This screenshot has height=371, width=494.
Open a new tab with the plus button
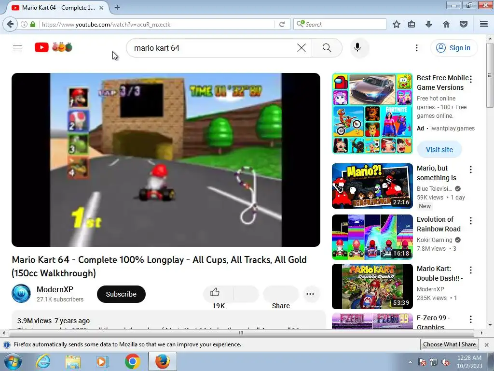pyautogui.click(x=117, y=8)
